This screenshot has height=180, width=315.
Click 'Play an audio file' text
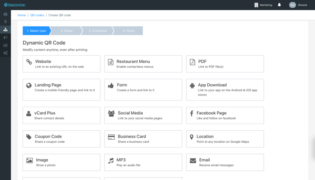[x=128, y=165]
